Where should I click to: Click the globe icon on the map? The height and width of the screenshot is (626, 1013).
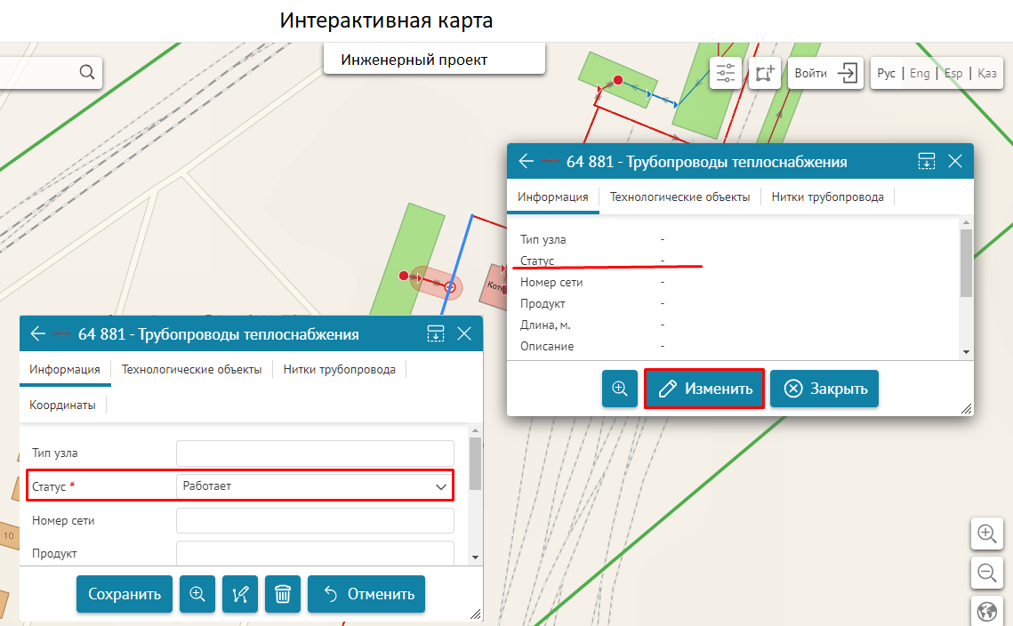tap(986, 612)
